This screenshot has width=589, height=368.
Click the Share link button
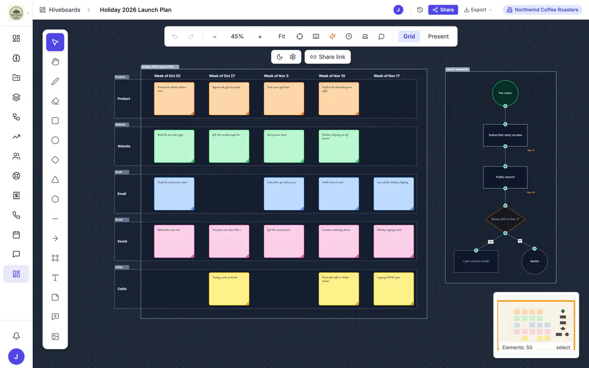[328, 57]
